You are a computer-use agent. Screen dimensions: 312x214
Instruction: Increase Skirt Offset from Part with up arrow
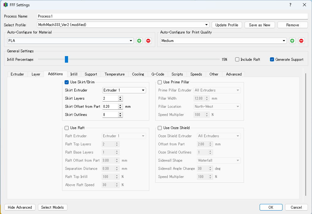pos(120,105)
